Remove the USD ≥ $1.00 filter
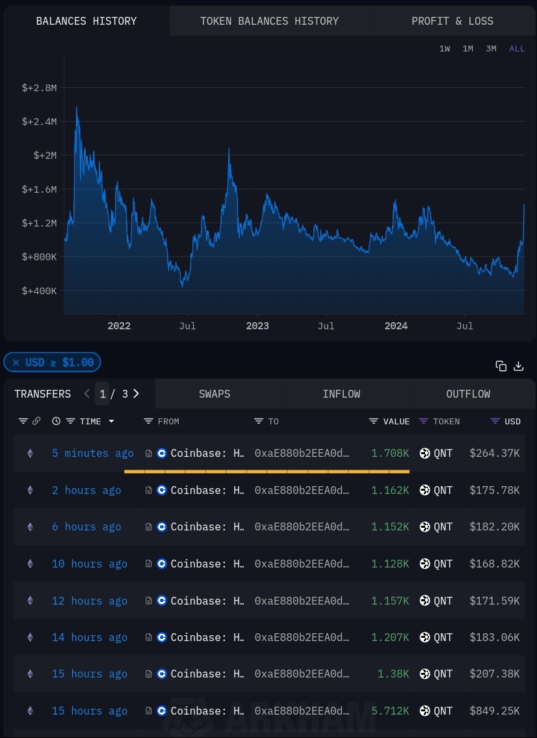This screenshot has width=537, height=738. point(16,362)
